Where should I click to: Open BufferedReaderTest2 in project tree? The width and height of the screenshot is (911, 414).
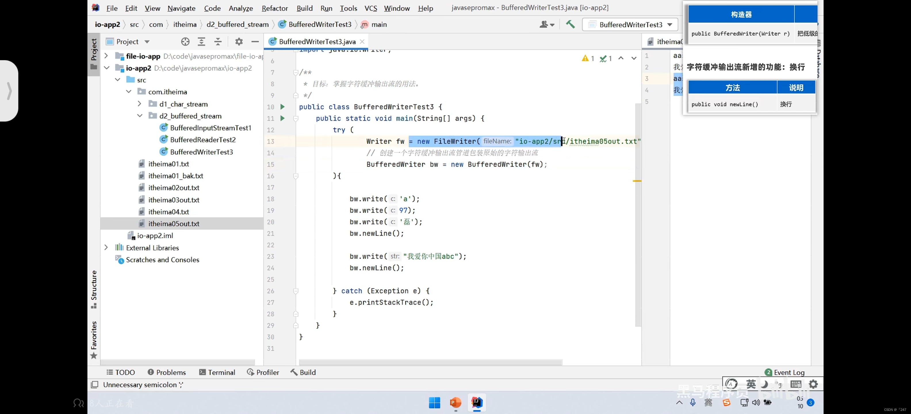pyautogui.click(x=202, y=140)
